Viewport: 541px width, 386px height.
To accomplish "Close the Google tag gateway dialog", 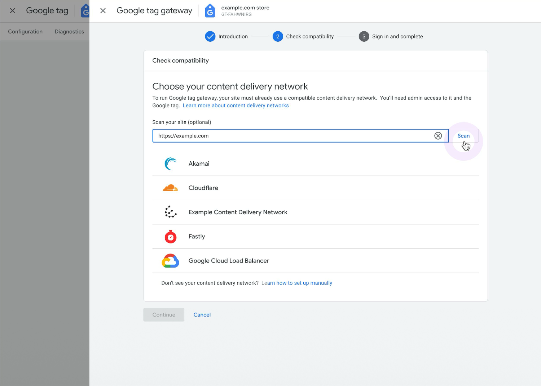I will (x=103, y=11).
